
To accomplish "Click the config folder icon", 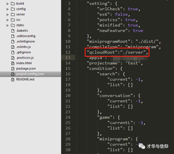I will [x=13, y=9].
